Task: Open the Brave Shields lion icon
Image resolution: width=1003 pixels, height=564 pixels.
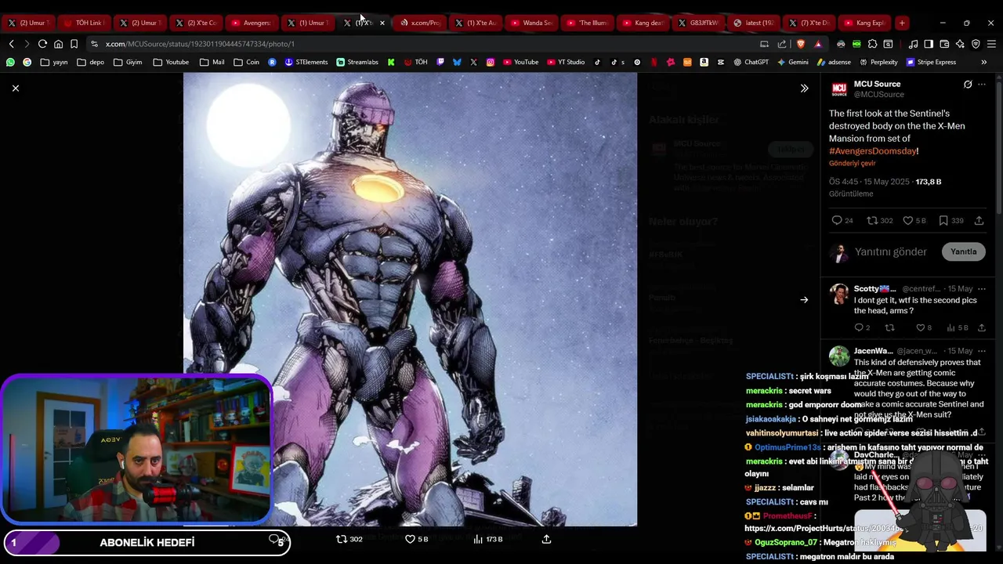Action: click(801, 44)
